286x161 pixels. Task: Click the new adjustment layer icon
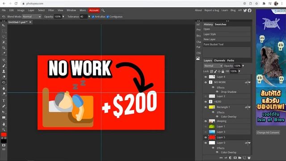click(x=231, y=157)
